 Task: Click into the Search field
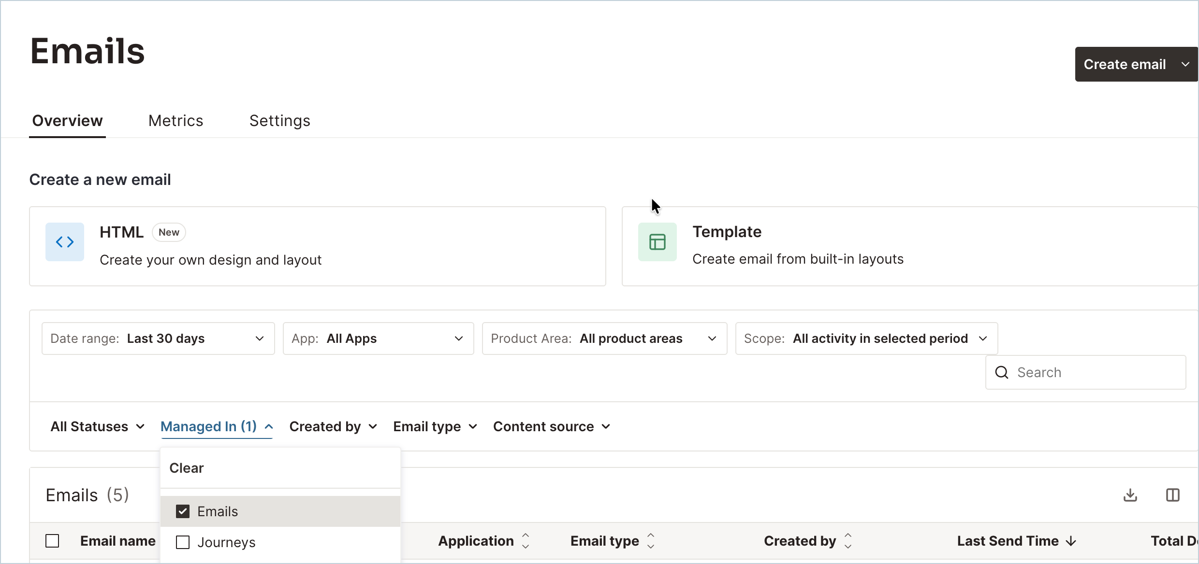[x=1086, y=372]
